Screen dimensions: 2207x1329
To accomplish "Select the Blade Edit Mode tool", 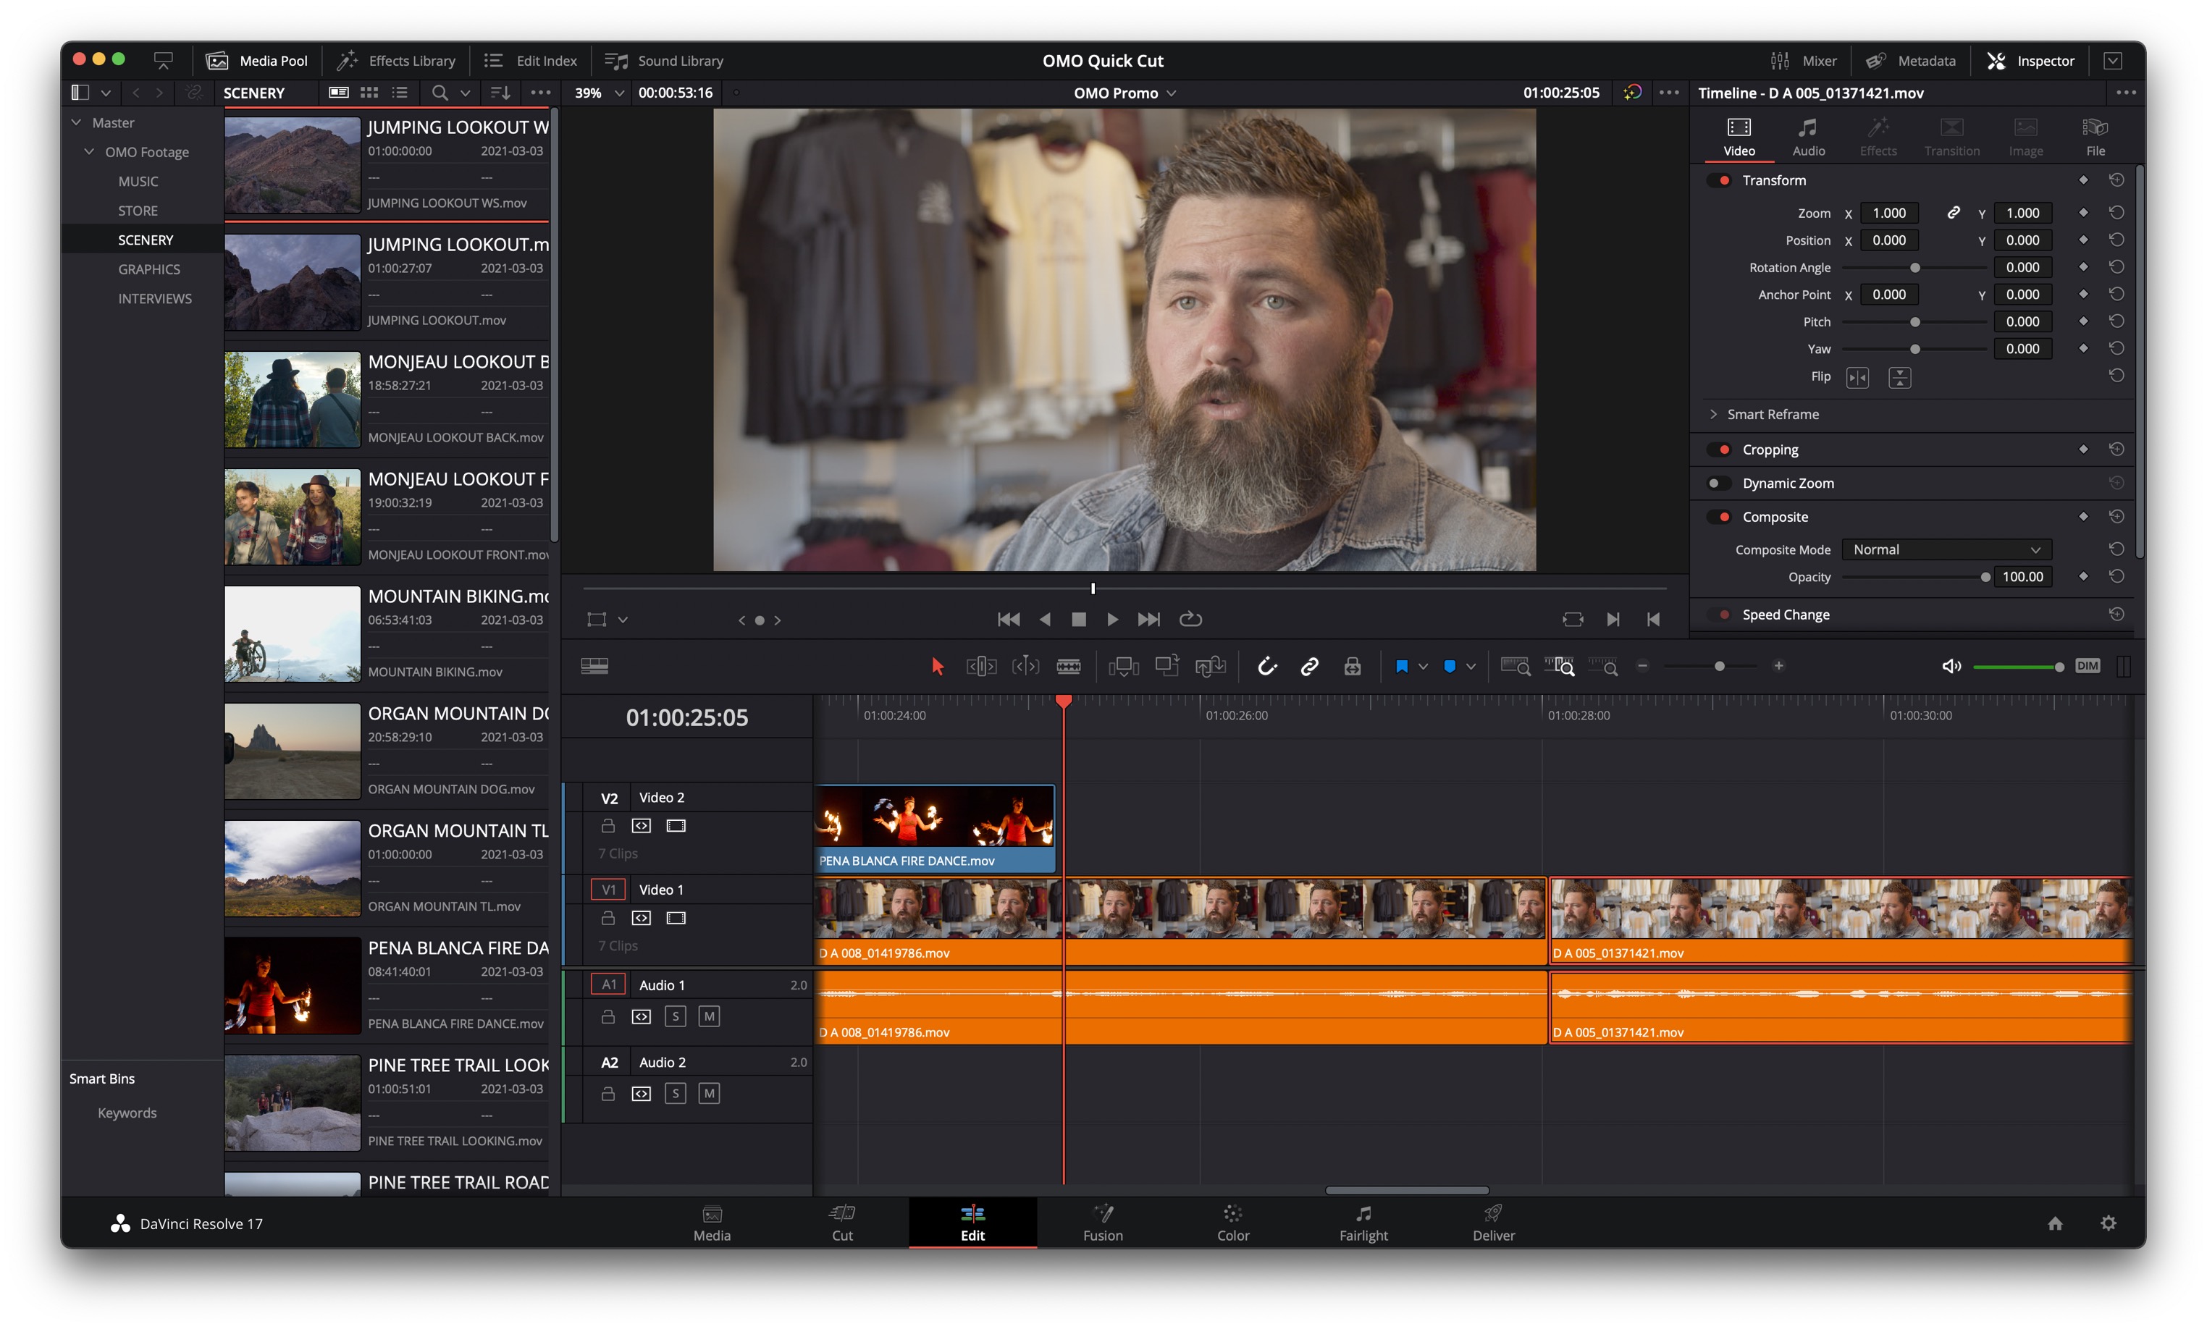I will pos(1069,666).
